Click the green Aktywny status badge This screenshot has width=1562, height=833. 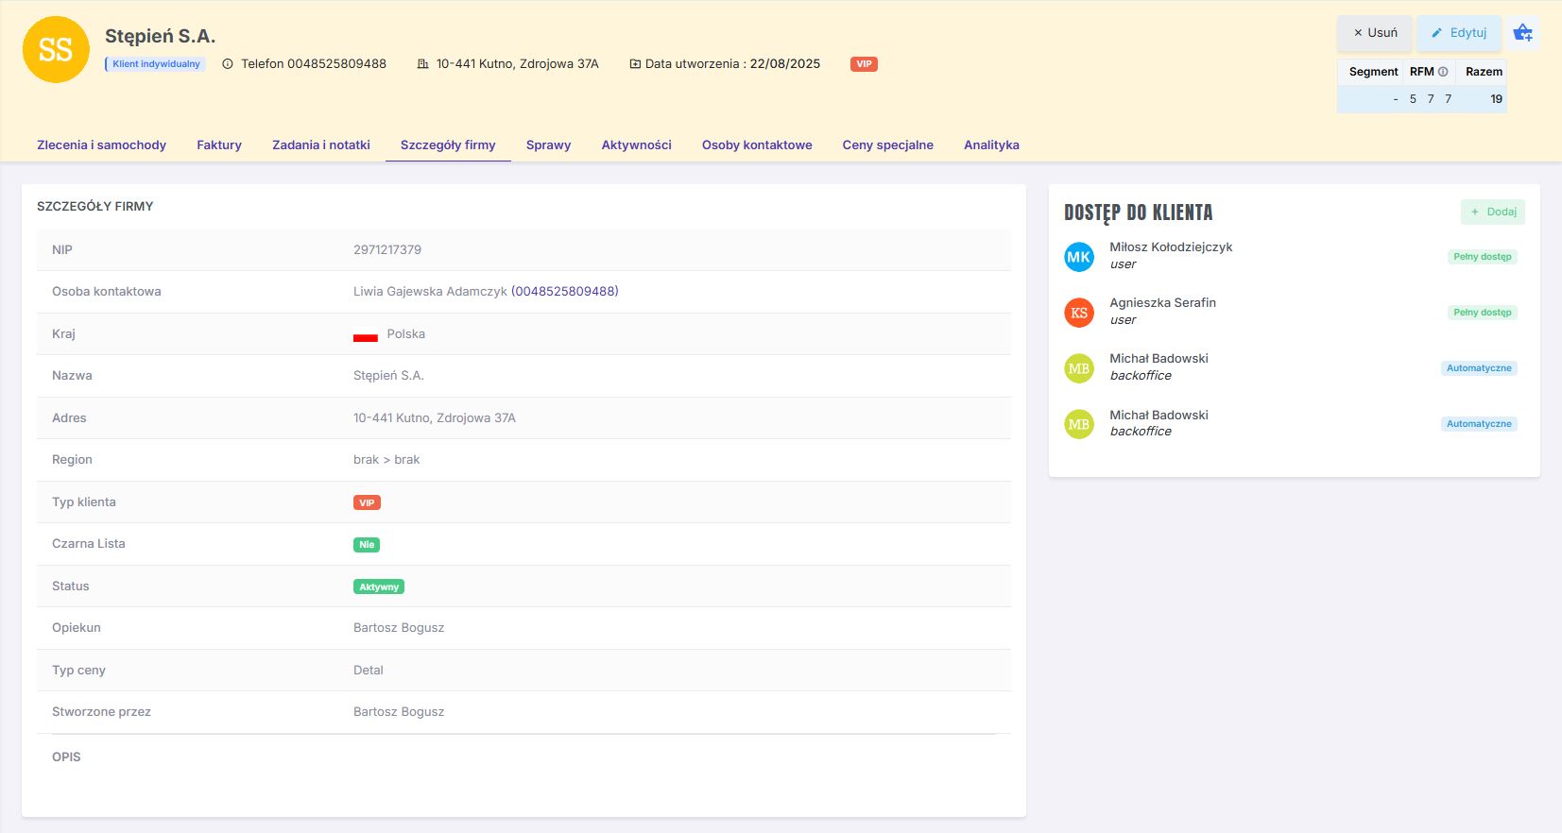tap(379, 586)
